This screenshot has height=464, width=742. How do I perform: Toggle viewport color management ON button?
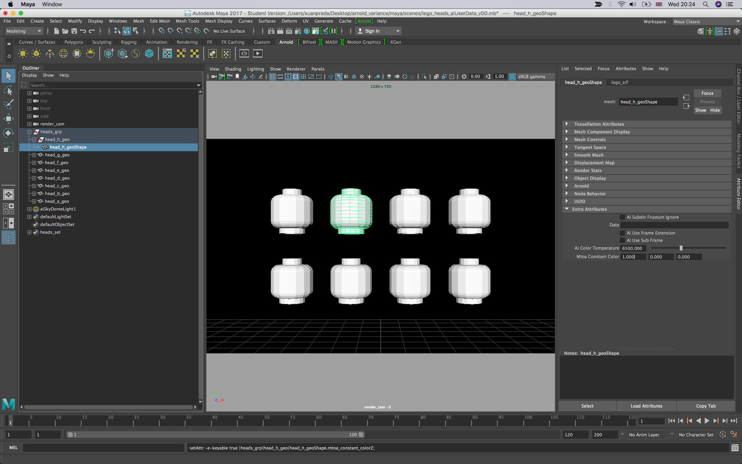[512, 77]
